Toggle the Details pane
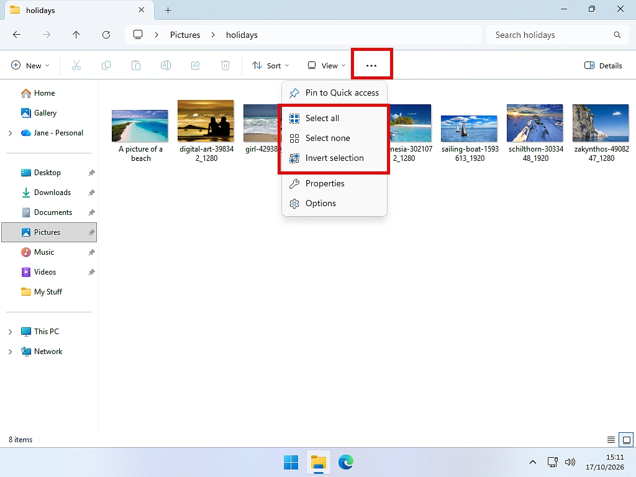636x477 pixels. click(603, 65)
